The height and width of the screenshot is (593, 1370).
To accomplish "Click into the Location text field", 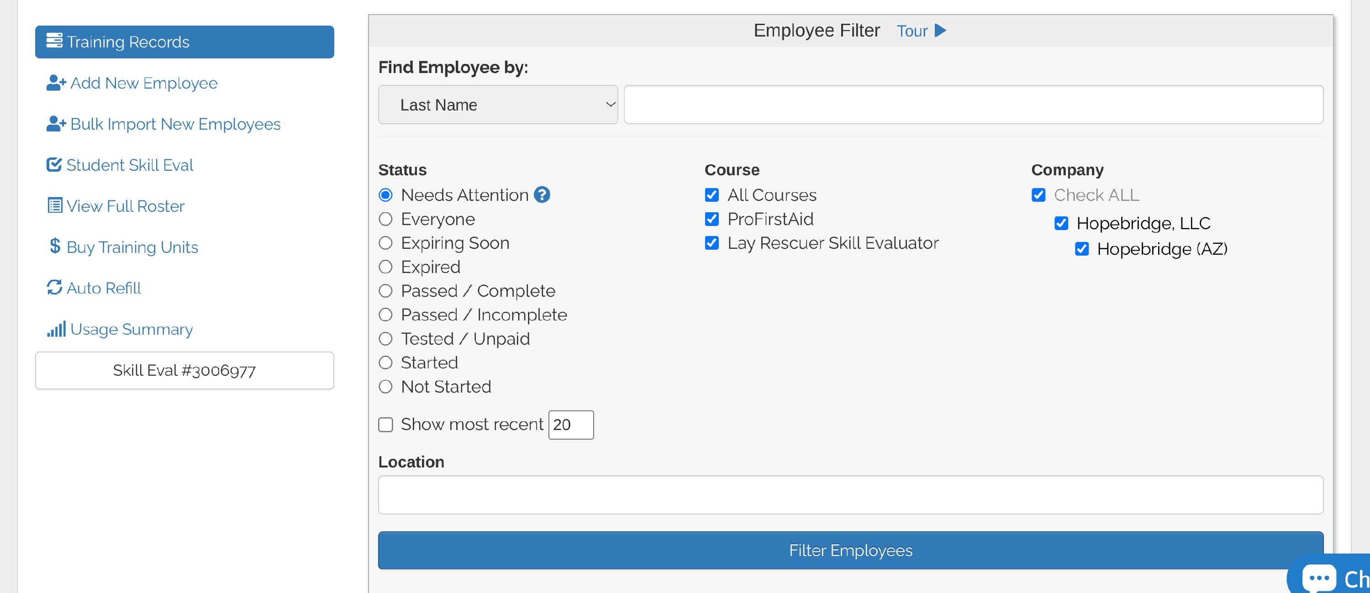I will pyautogui.click(x=850, y=494).
